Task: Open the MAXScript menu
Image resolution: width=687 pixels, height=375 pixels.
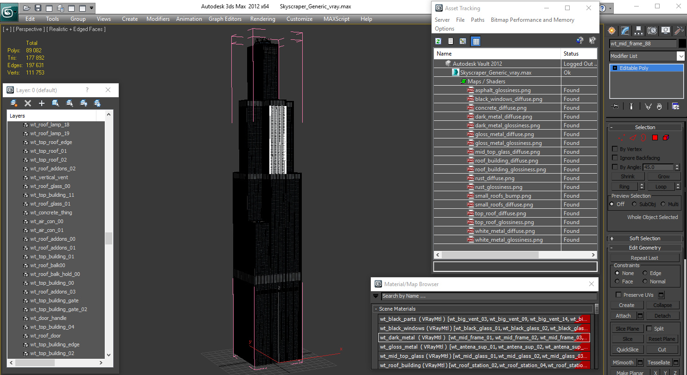Action: (x=337, y=19)
